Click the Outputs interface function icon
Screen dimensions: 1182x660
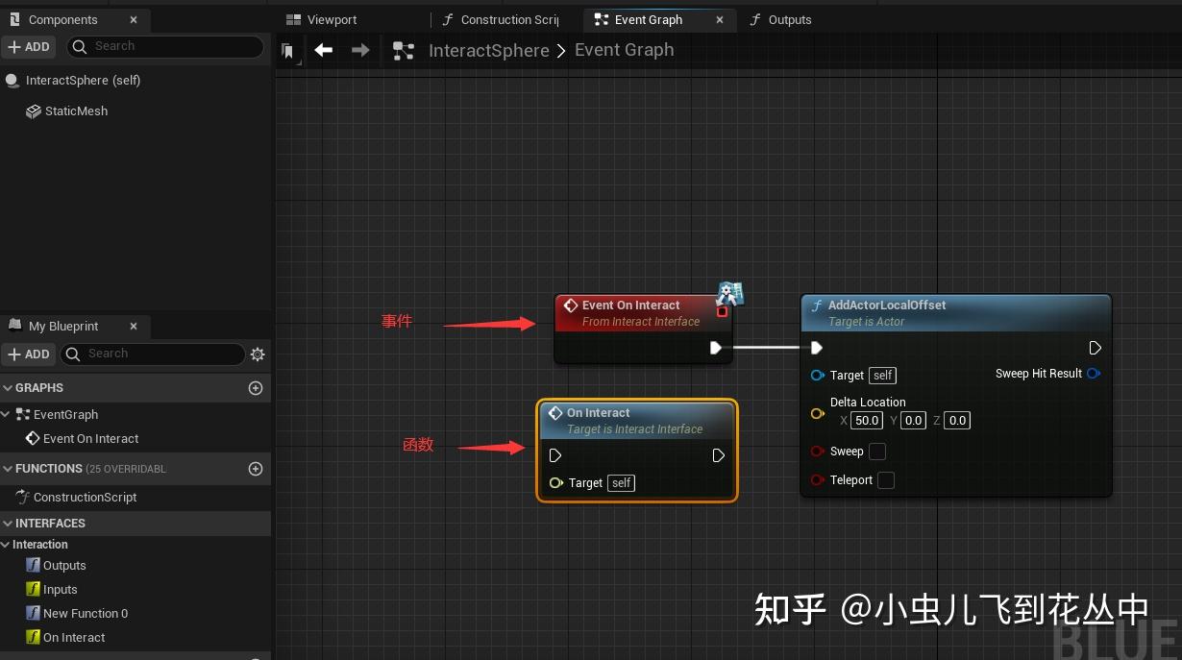point(33,565)
